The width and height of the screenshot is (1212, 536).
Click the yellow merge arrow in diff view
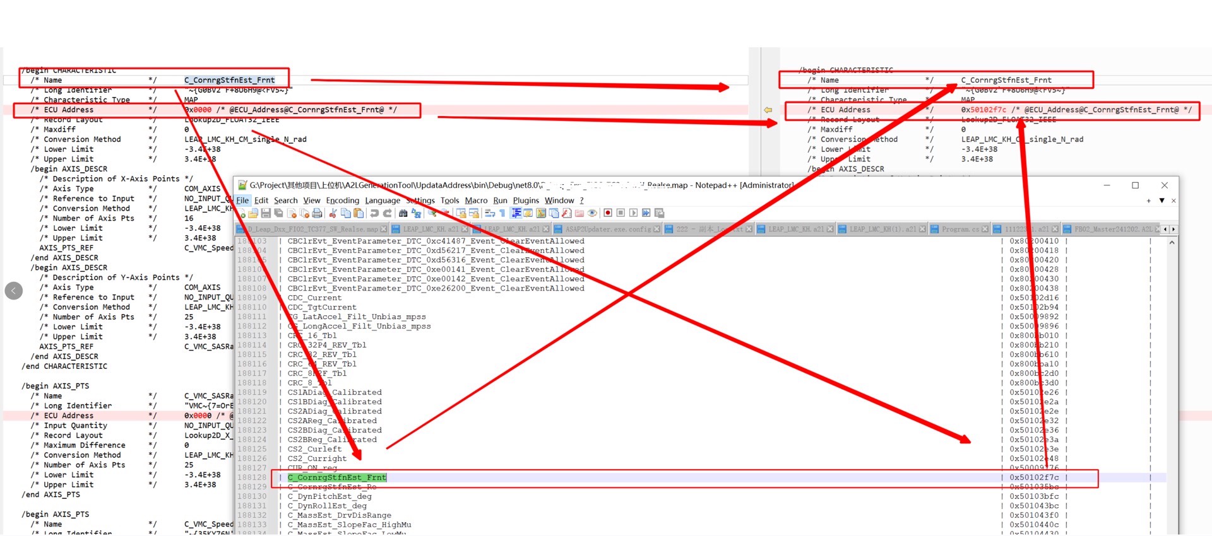768,110
